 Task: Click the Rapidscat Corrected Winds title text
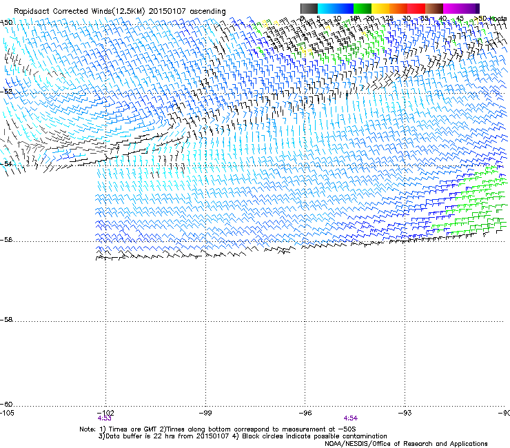[120, 11]
